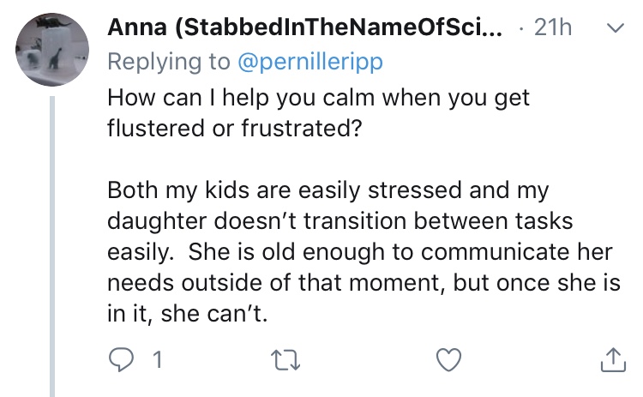Click the "How can I help you calm" line

coord(319,97)
